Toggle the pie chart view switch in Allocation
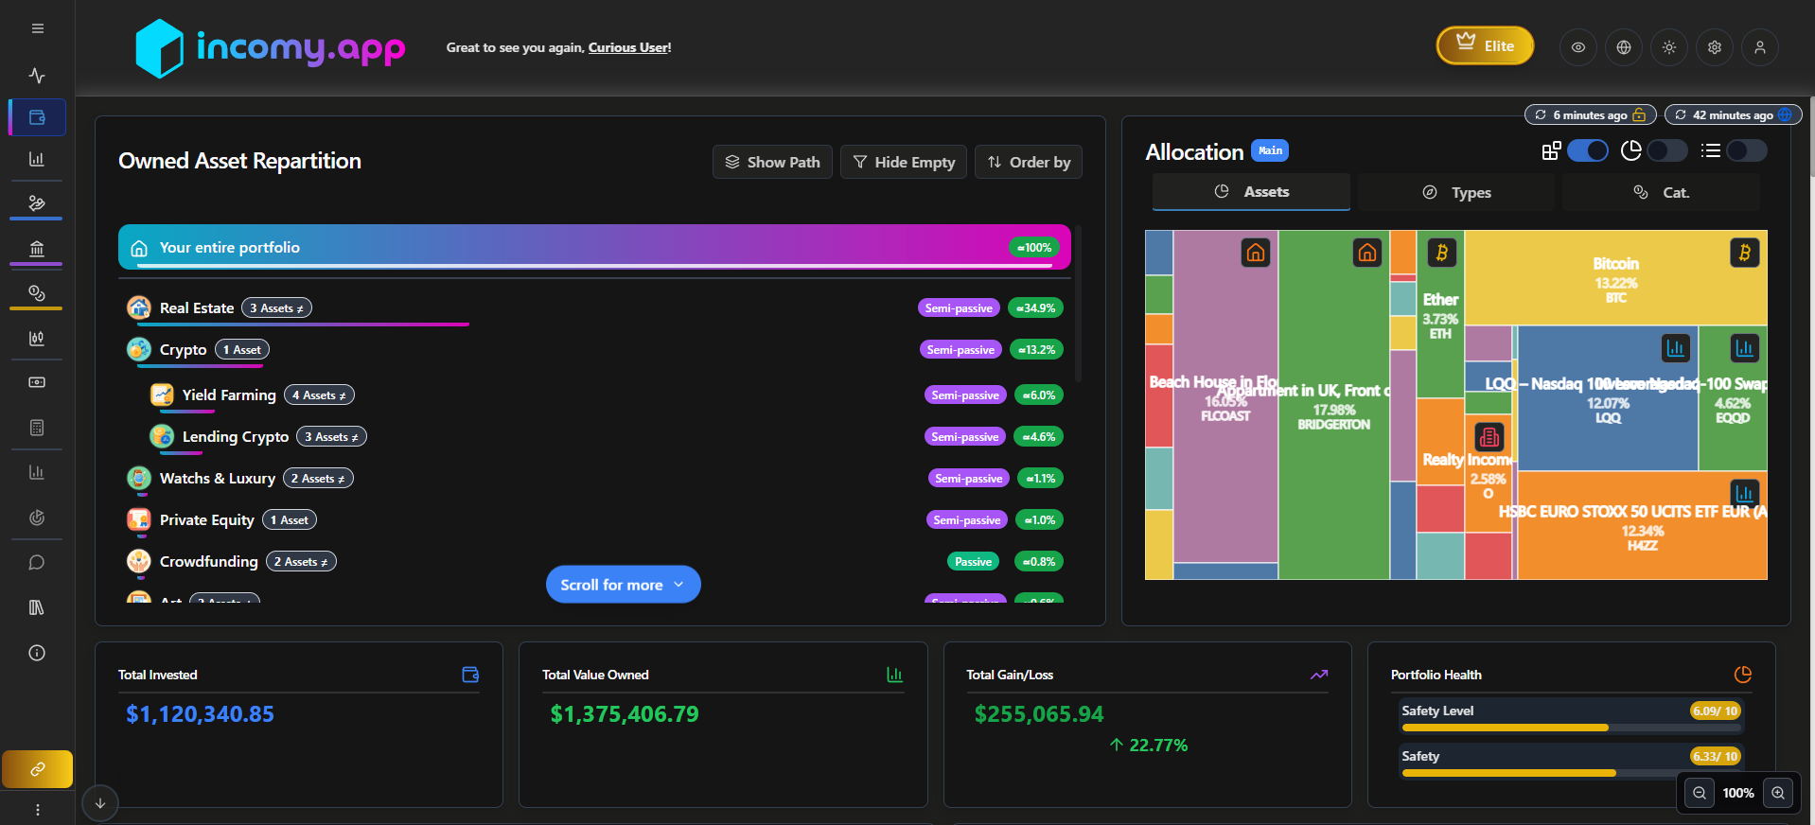The height and width of the screenshot is (825, 1815). click(1666, 150)
